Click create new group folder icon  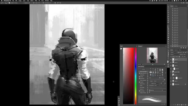click(x=182, y=105)
